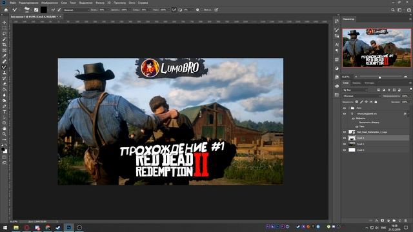This screenshot has height=232, width=413.
Task: Click the Navigator zoom slider handle
Action: tap(379, 77)
